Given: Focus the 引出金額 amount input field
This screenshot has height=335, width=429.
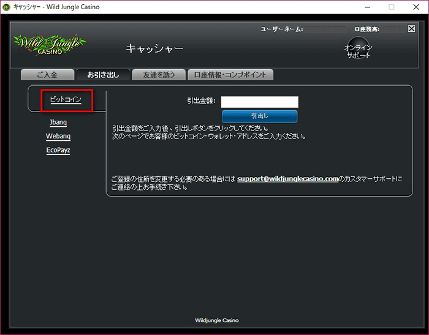Looking at the screenshot, I should click(259, 102).
